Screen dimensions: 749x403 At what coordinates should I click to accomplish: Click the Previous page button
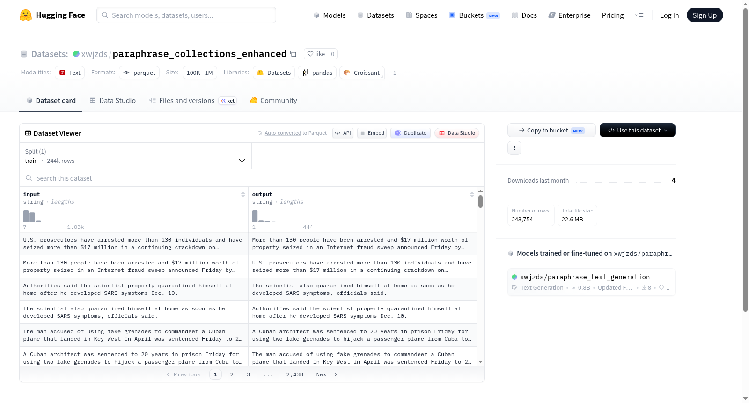tap(184, 374)
